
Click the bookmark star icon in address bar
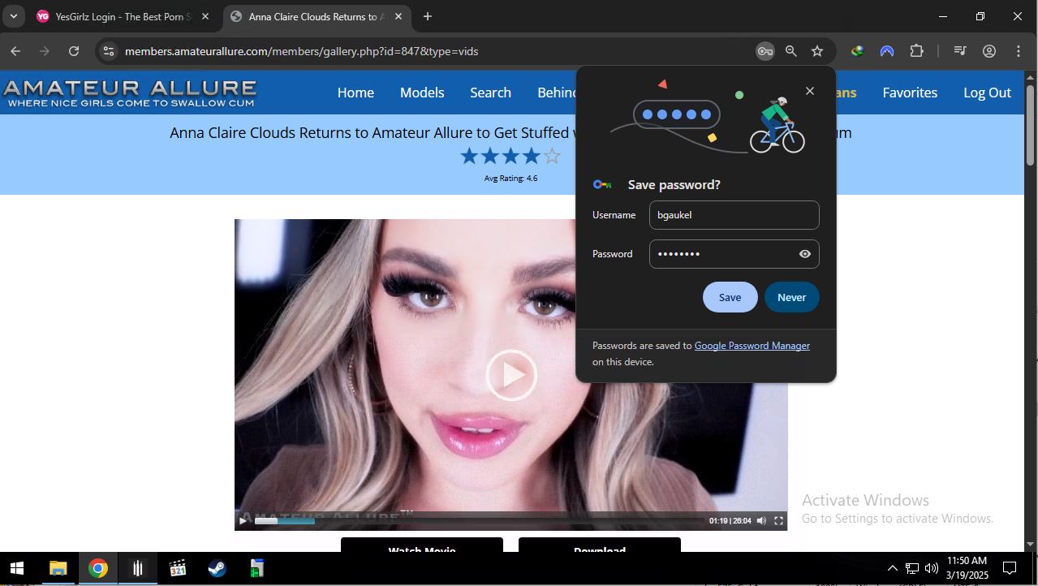(x=817, y=51)
